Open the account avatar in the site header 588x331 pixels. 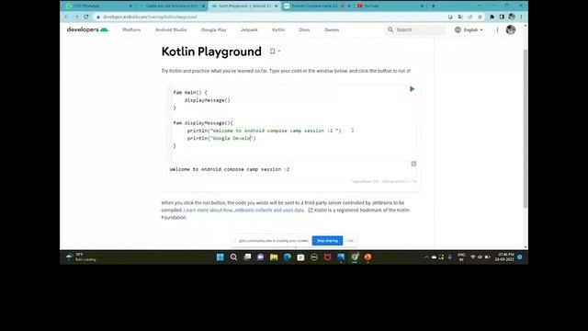pos(511,29)
